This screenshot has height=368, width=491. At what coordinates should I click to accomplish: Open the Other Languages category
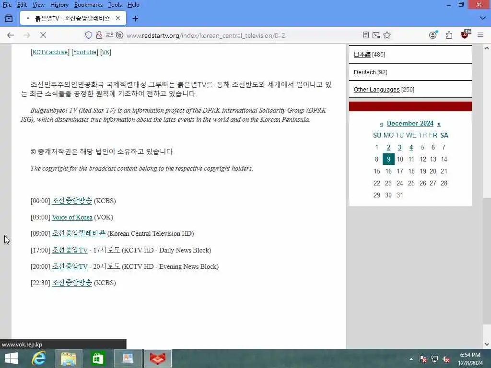point(377,90)
